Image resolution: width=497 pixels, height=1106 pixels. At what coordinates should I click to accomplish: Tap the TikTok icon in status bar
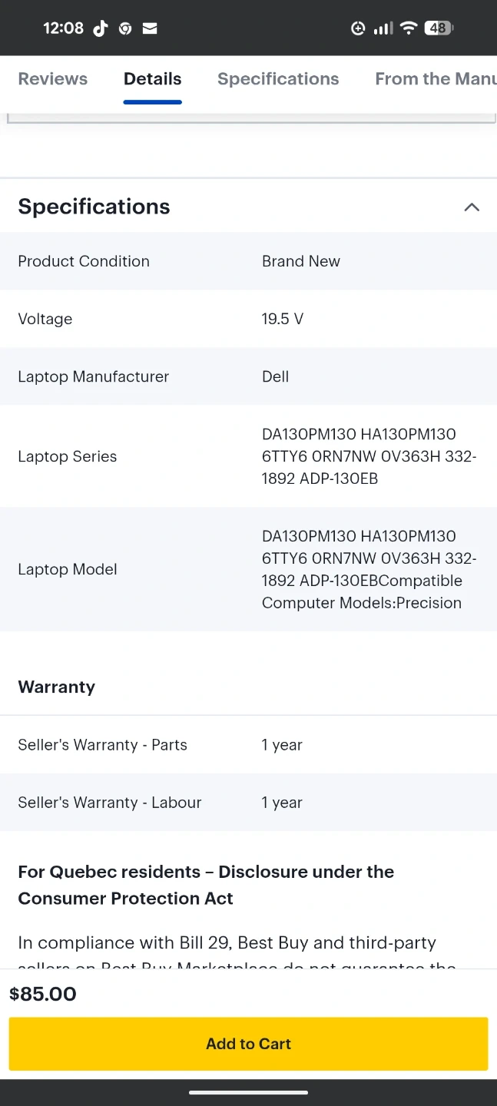101,28
